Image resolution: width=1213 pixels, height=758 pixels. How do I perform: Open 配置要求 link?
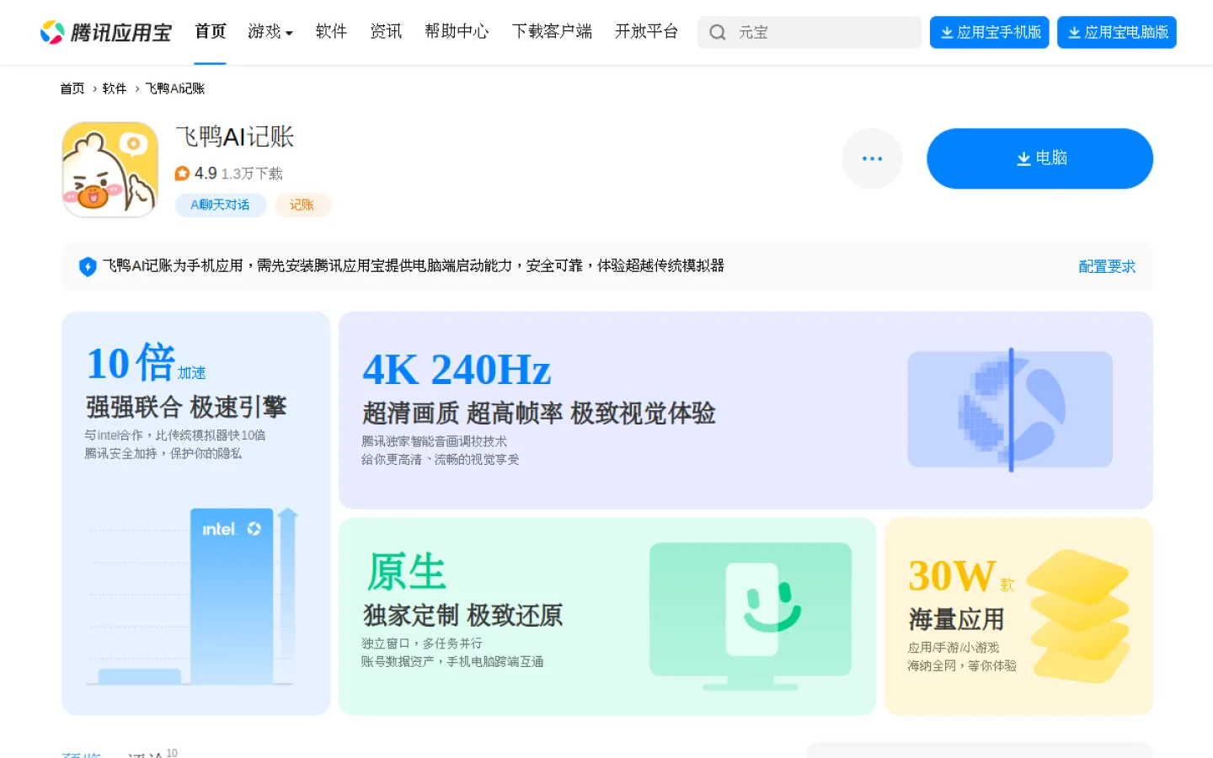coord(1107,266)
